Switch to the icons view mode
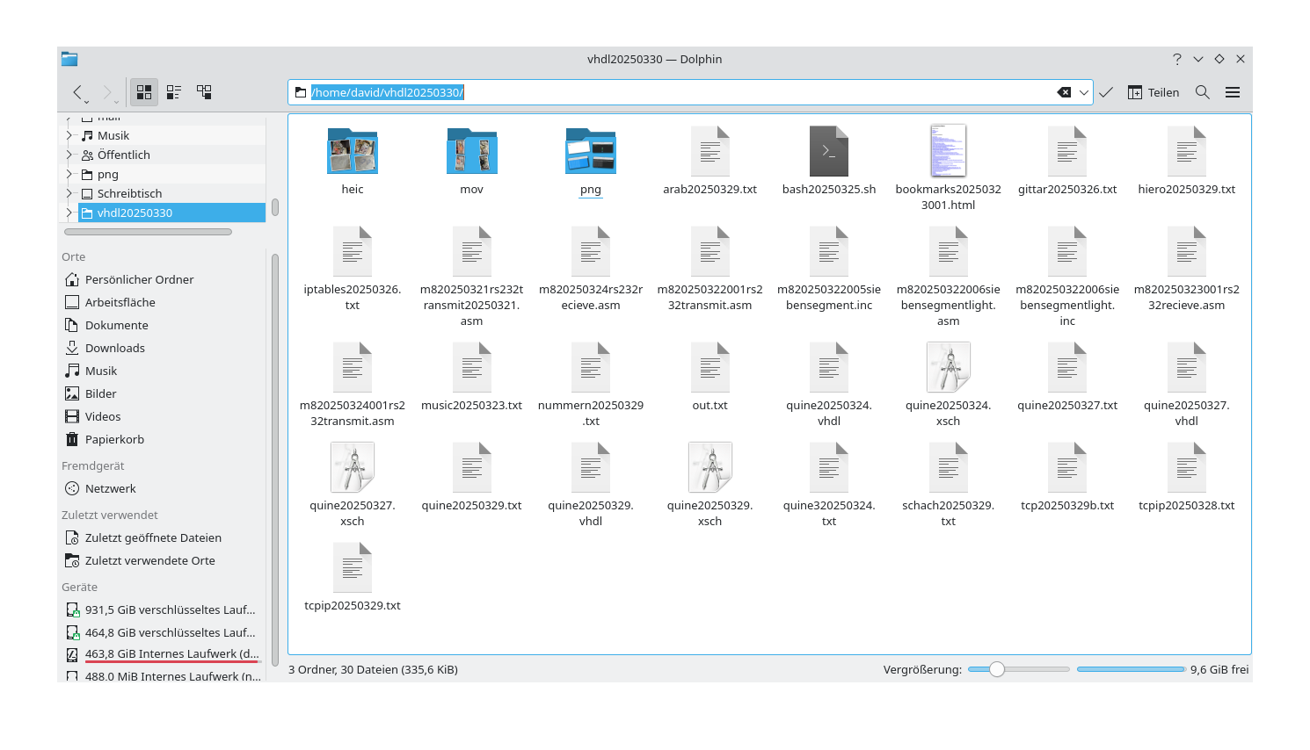Image resolution: width=1310 pixels, height=750 pixels. pos(143,91)
